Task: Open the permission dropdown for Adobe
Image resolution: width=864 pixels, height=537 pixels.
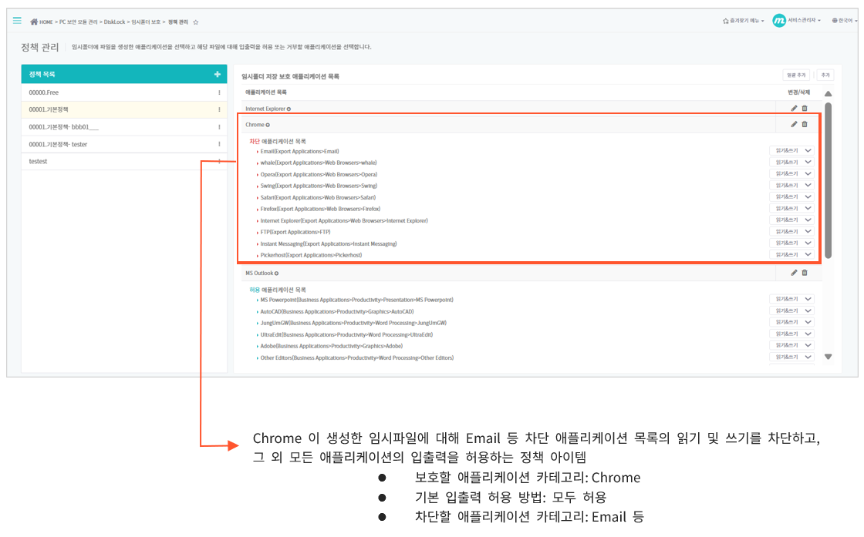Action: 791,345
